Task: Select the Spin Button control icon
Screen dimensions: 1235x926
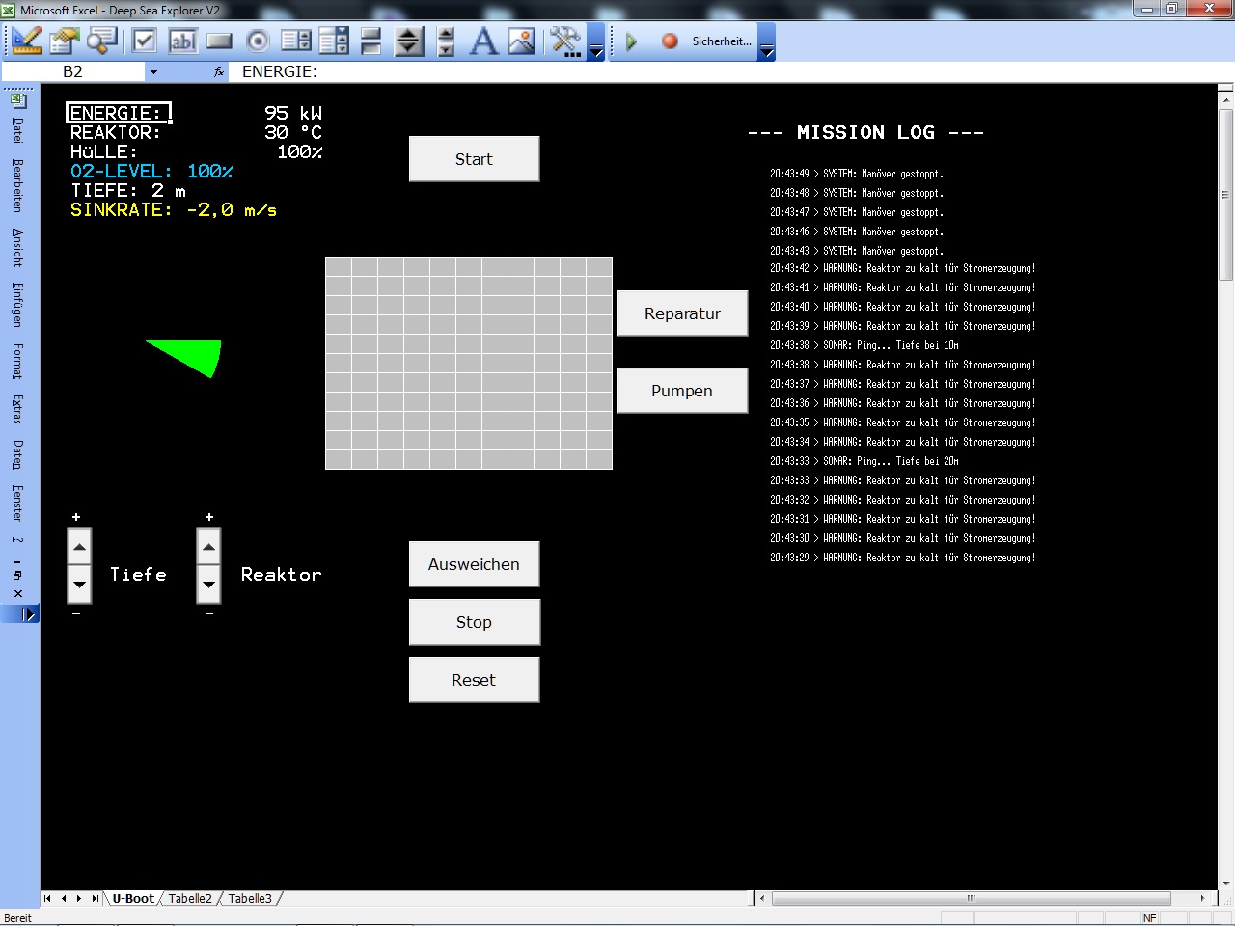Action: point(446,41)
